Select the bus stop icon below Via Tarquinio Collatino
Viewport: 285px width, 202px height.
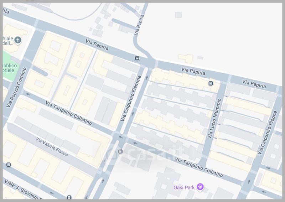120,151
